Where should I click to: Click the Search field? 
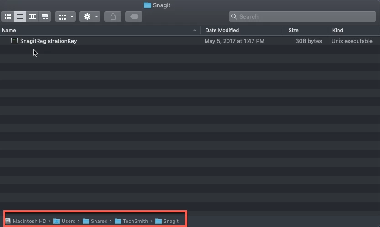click(302, 16)
